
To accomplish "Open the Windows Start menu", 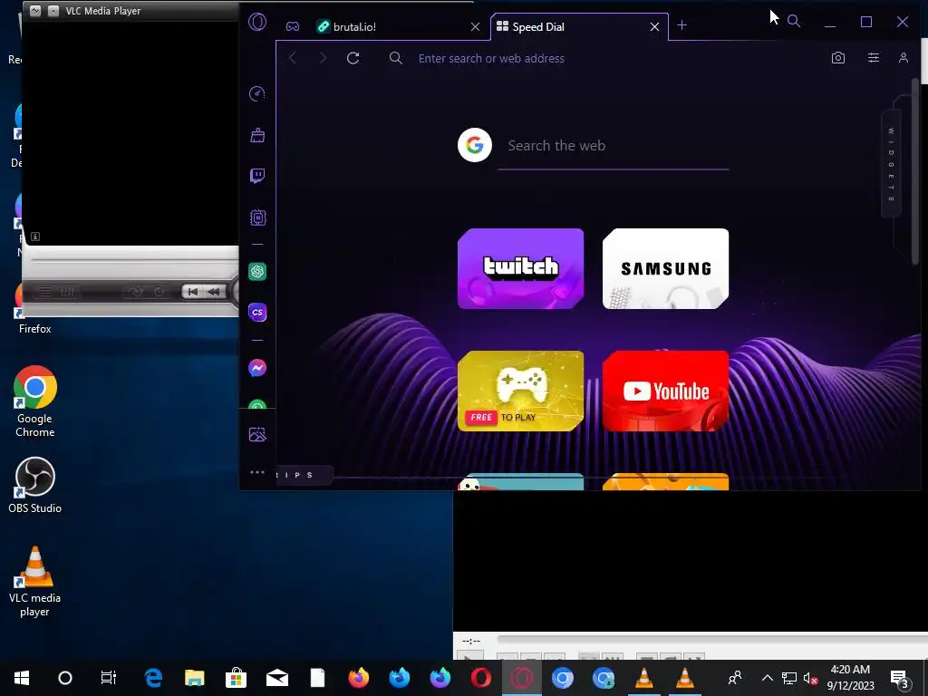I will coord(22,678).
